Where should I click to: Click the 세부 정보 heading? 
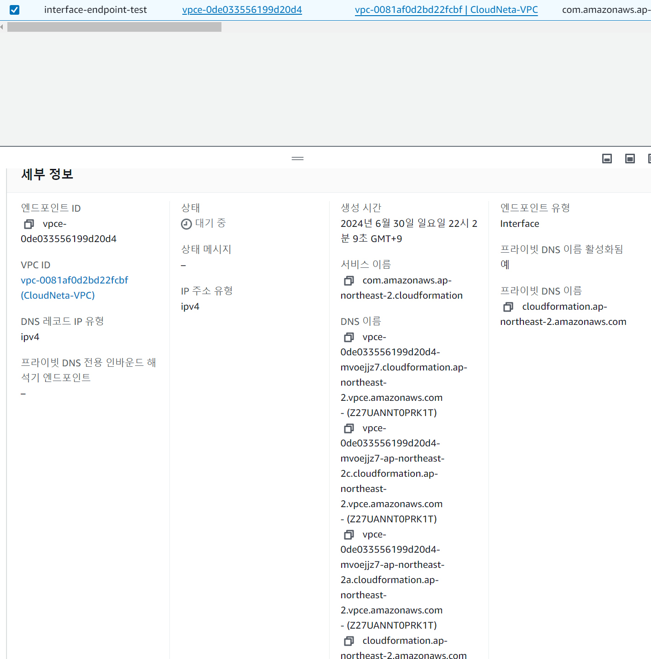click(x=47, y=174)
